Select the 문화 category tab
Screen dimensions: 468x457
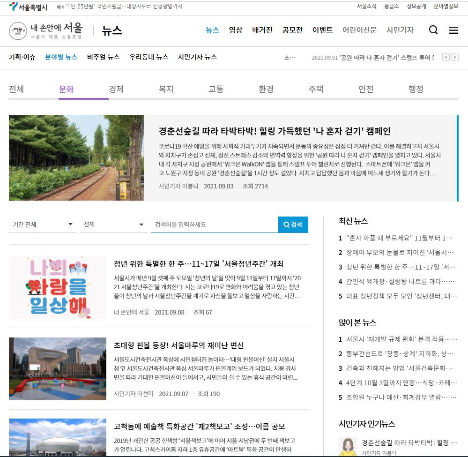66,89
